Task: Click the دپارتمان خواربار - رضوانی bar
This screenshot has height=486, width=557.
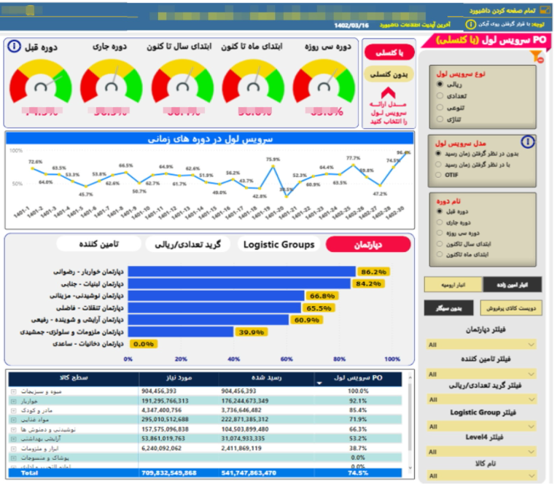Action: point(241,272)
